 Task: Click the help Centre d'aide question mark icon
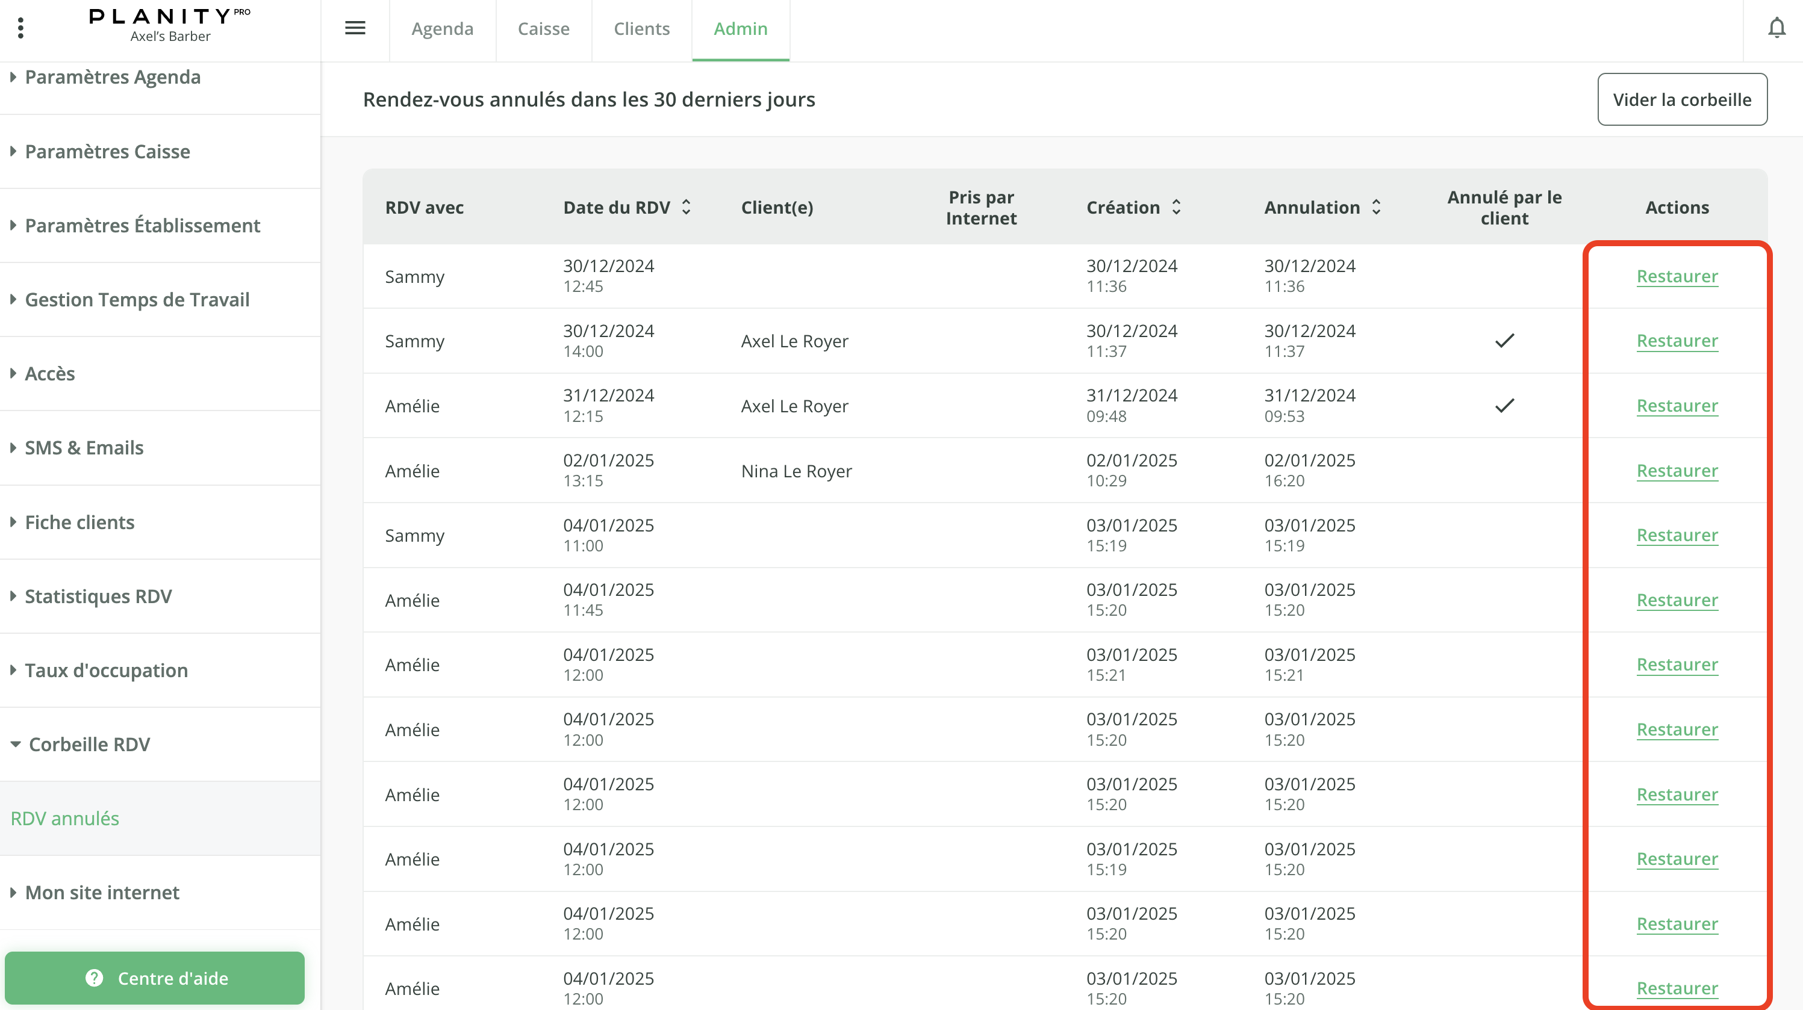point(95,978)
